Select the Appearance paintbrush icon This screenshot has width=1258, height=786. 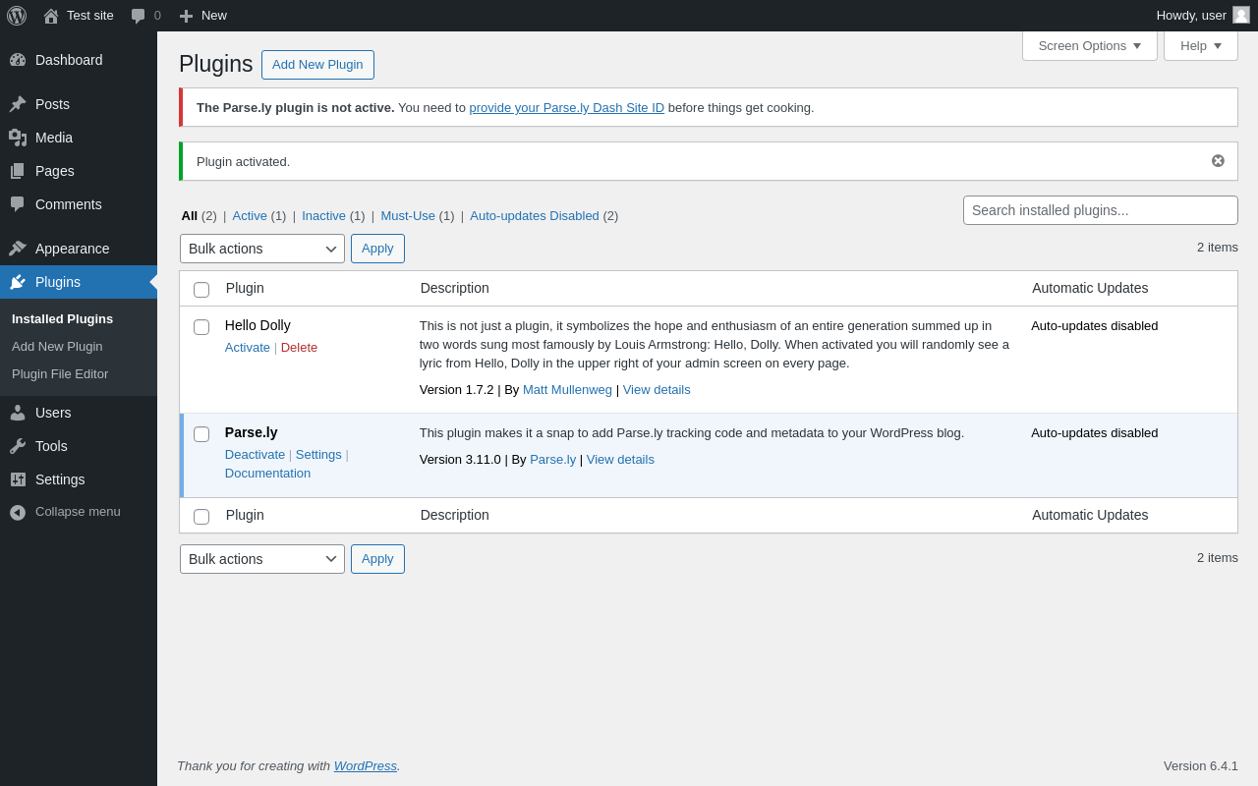click(18, 249)
